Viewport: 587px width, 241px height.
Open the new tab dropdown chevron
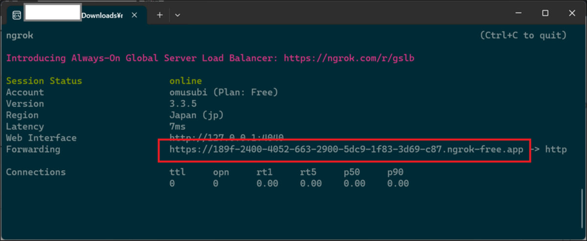[178, 15]
